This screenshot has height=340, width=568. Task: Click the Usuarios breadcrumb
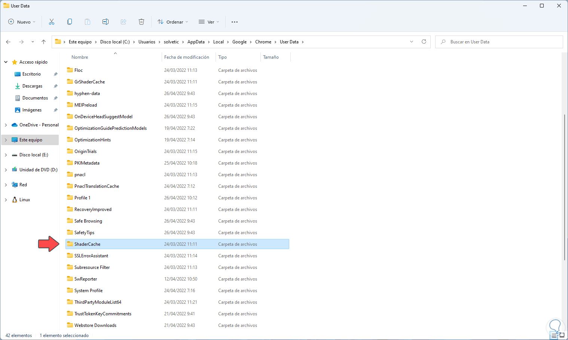[147, 42]
